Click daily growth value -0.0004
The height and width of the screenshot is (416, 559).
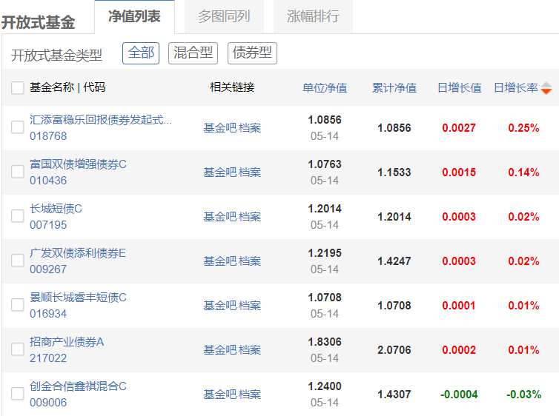coord(459,395)
